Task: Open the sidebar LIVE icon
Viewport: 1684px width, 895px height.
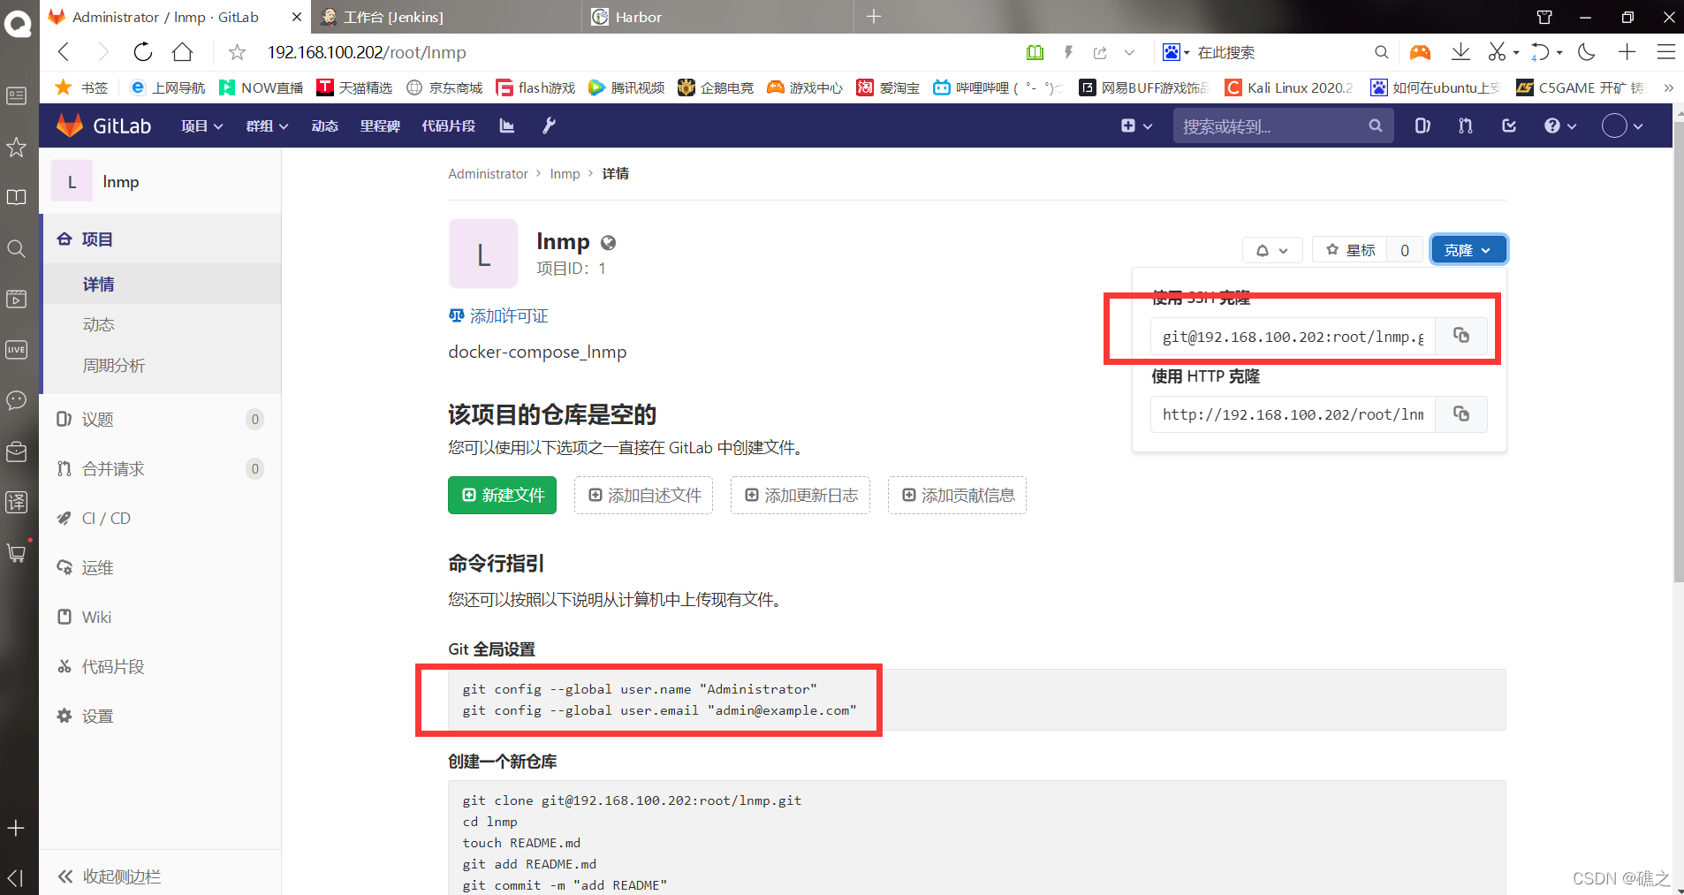Action: click(x=16, y=350)
